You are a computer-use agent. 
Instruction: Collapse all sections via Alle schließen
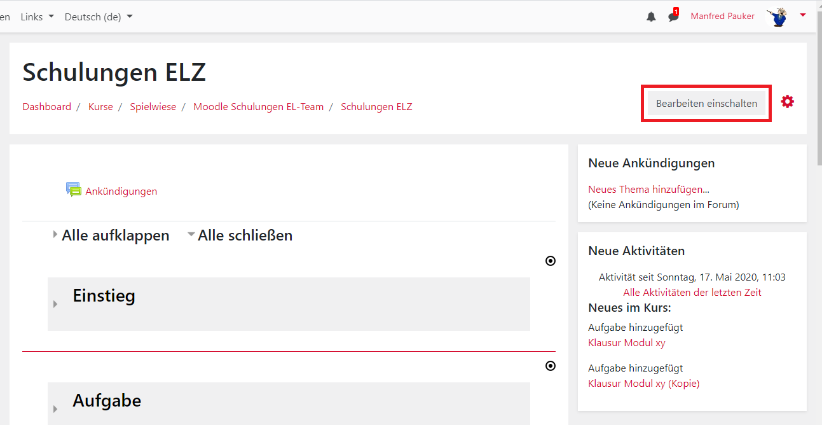(x=245, y=235)
